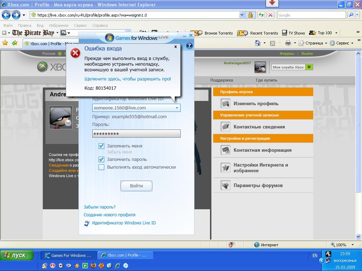Click the Andreiagent007 gamer avatar in header
The width and height of the screenshot is (362, 271).
tap(260, 67)
